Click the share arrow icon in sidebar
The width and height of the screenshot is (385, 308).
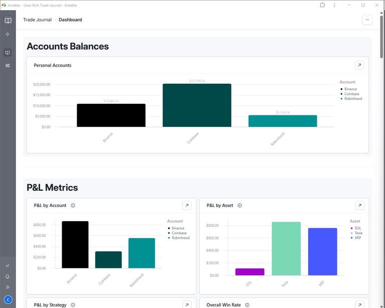(x=8, y=265)
